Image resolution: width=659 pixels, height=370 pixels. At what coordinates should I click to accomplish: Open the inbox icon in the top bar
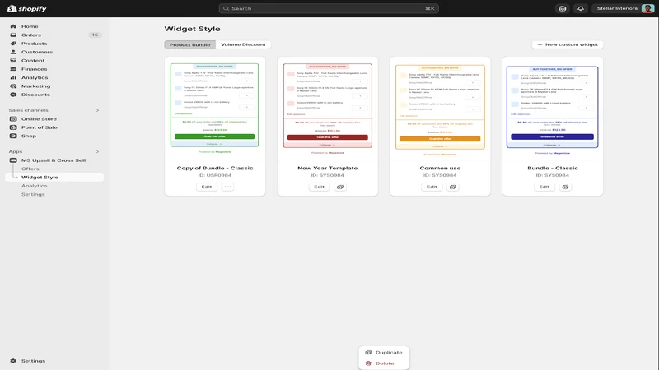coord(563,8)
